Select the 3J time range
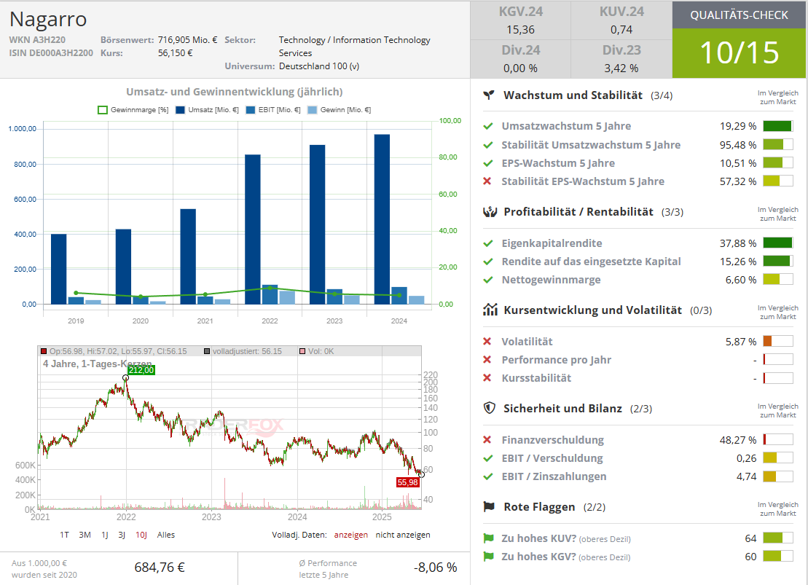Image resolution: width=808 pixels, height=585 pixels. pyautogui.click(x=122, y=535)
